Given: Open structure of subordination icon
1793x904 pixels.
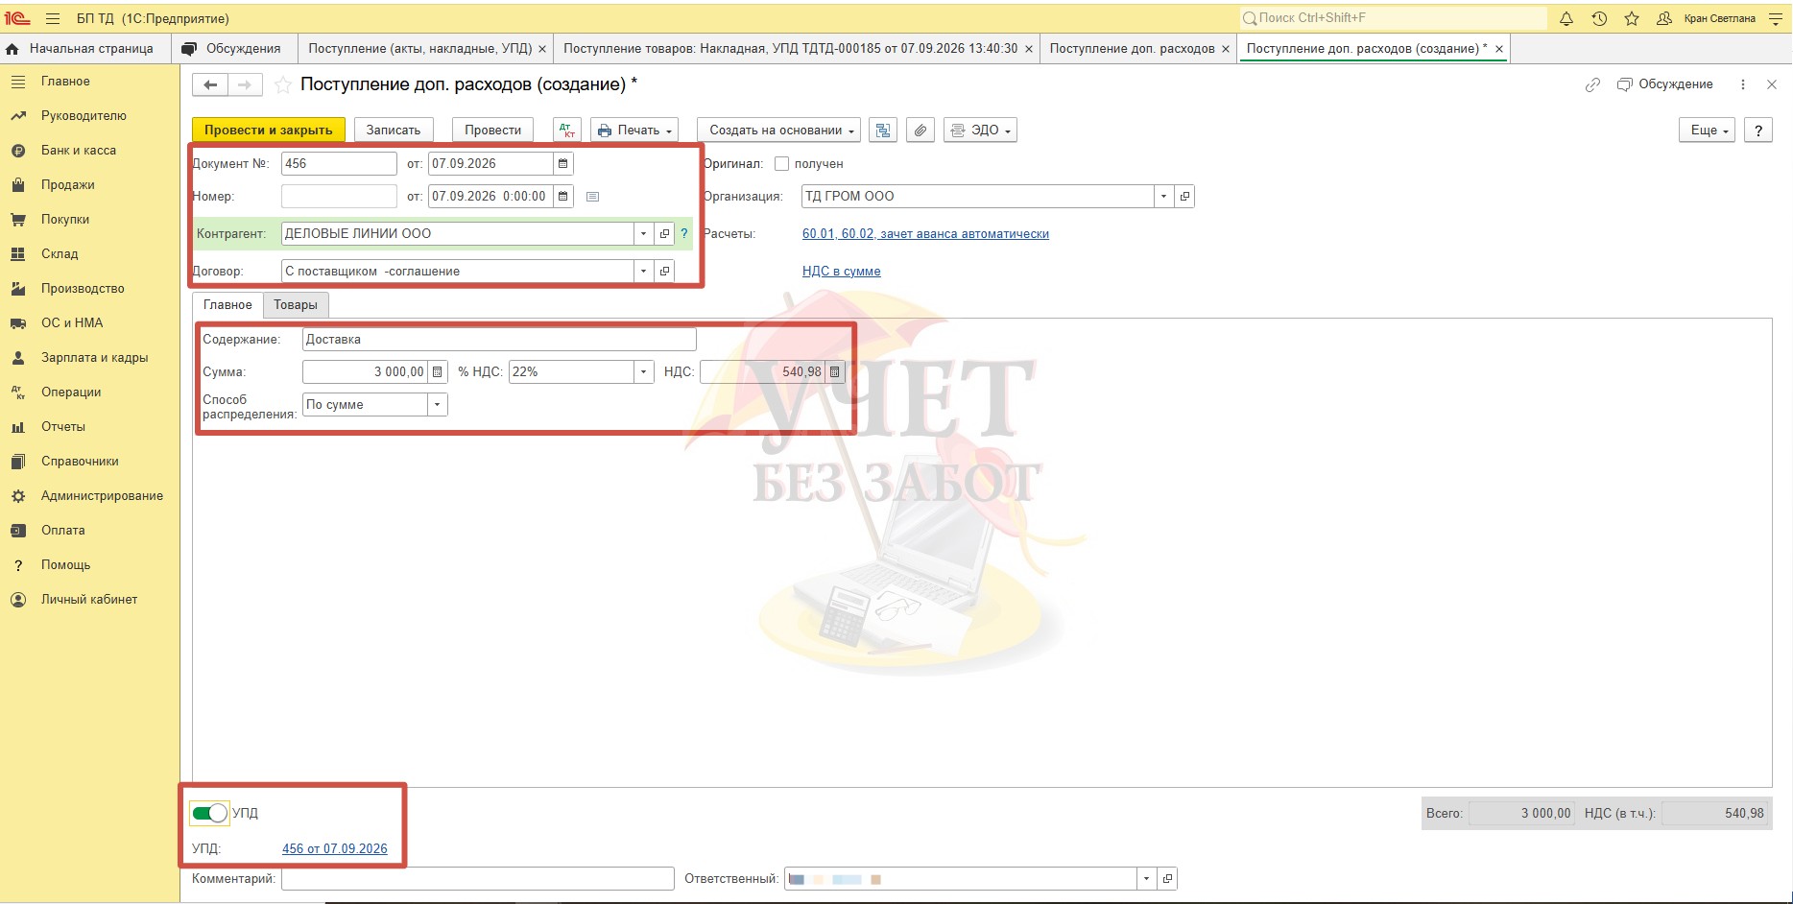Looking at the screenshot, I should (883, 130).
